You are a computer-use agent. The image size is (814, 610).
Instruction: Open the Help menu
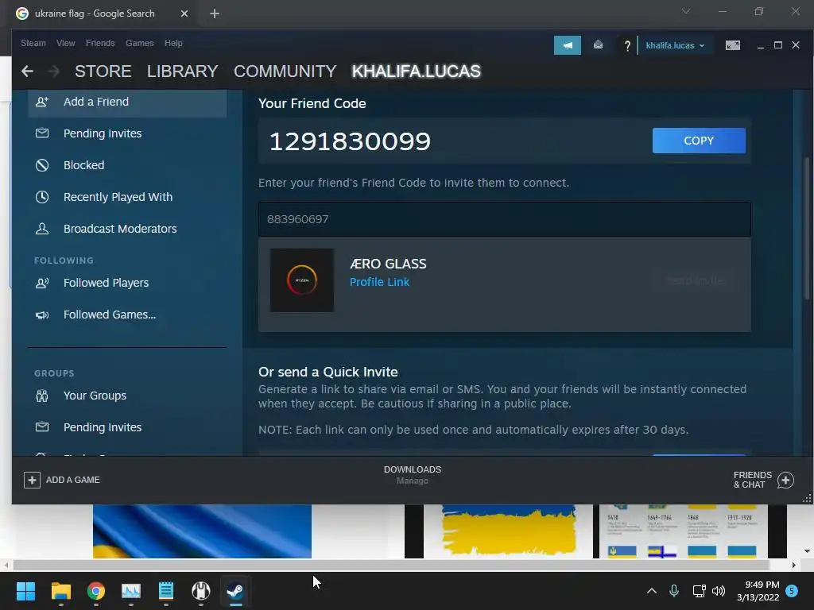click(173, 43)
